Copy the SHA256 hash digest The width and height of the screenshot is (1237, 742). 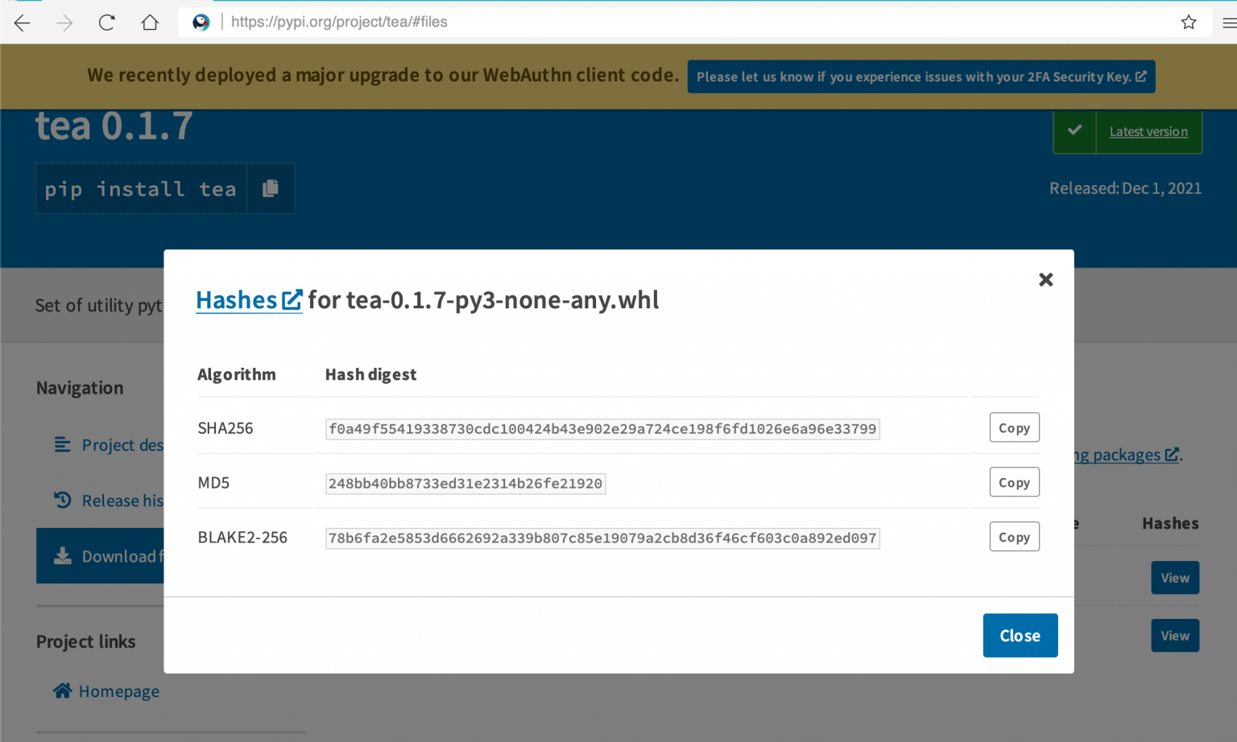[1014, 427]
